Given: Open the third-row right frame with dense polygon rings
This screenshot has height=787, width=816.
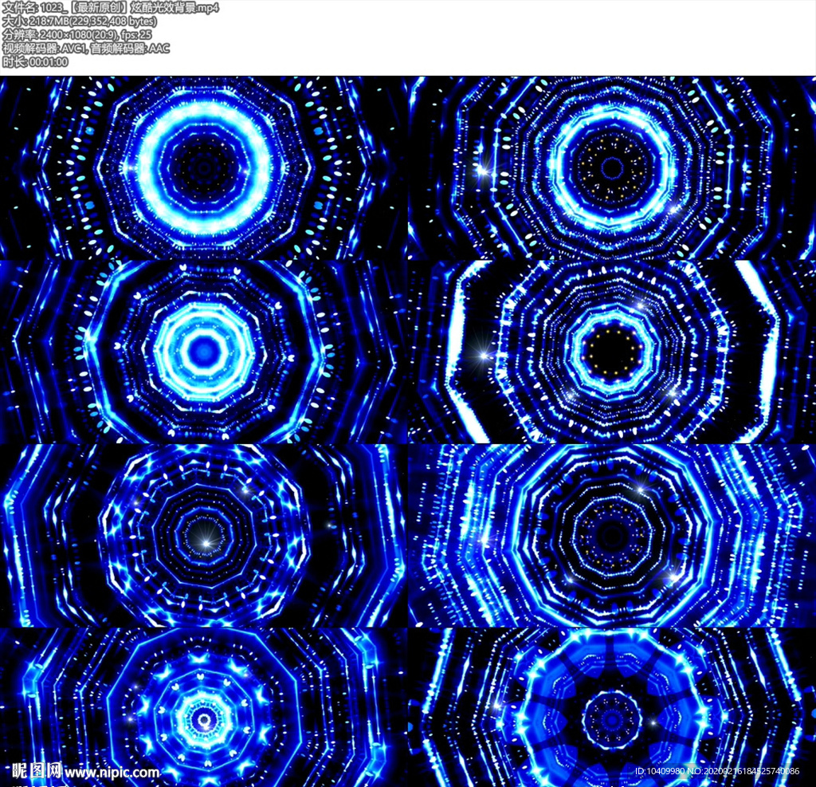Looking at the screenshot, I should pyautogui.click(x=612, y=535).
